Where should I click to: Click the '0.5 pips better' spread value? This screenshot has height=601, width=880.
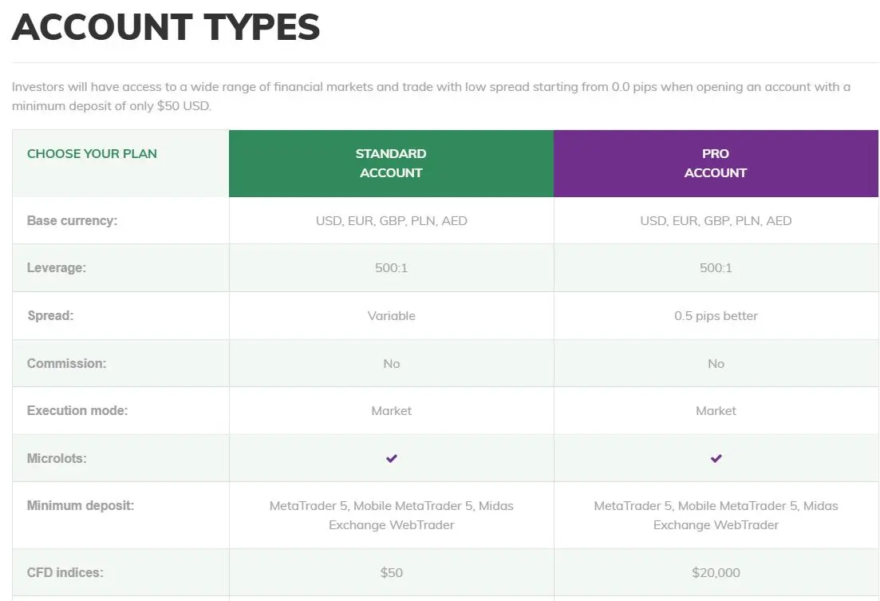716,316
